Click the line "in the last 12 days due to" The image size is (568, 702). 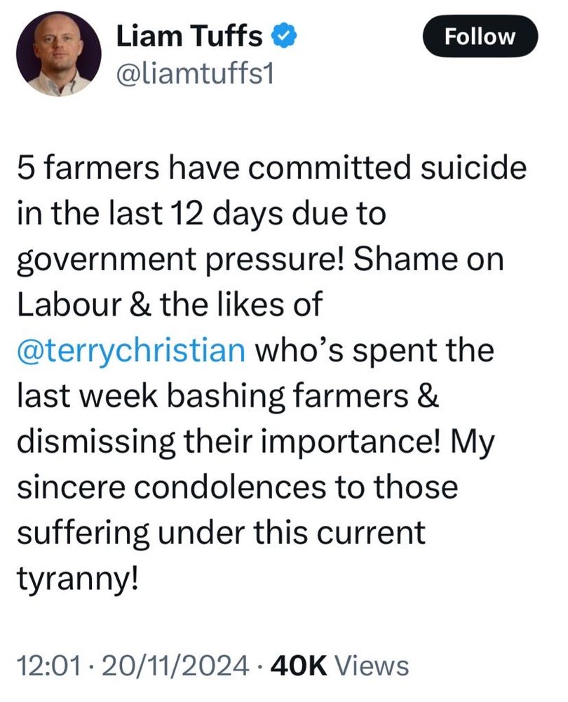pyautogui.click(x=201, y=216)
